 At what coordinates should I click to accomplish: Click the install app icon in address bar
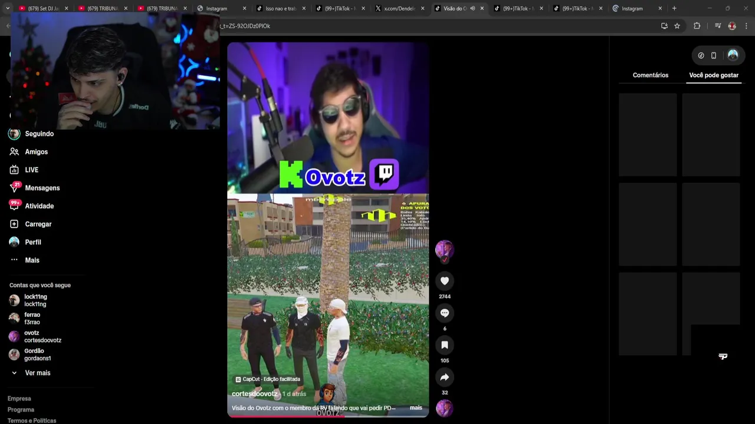(664, 26)
